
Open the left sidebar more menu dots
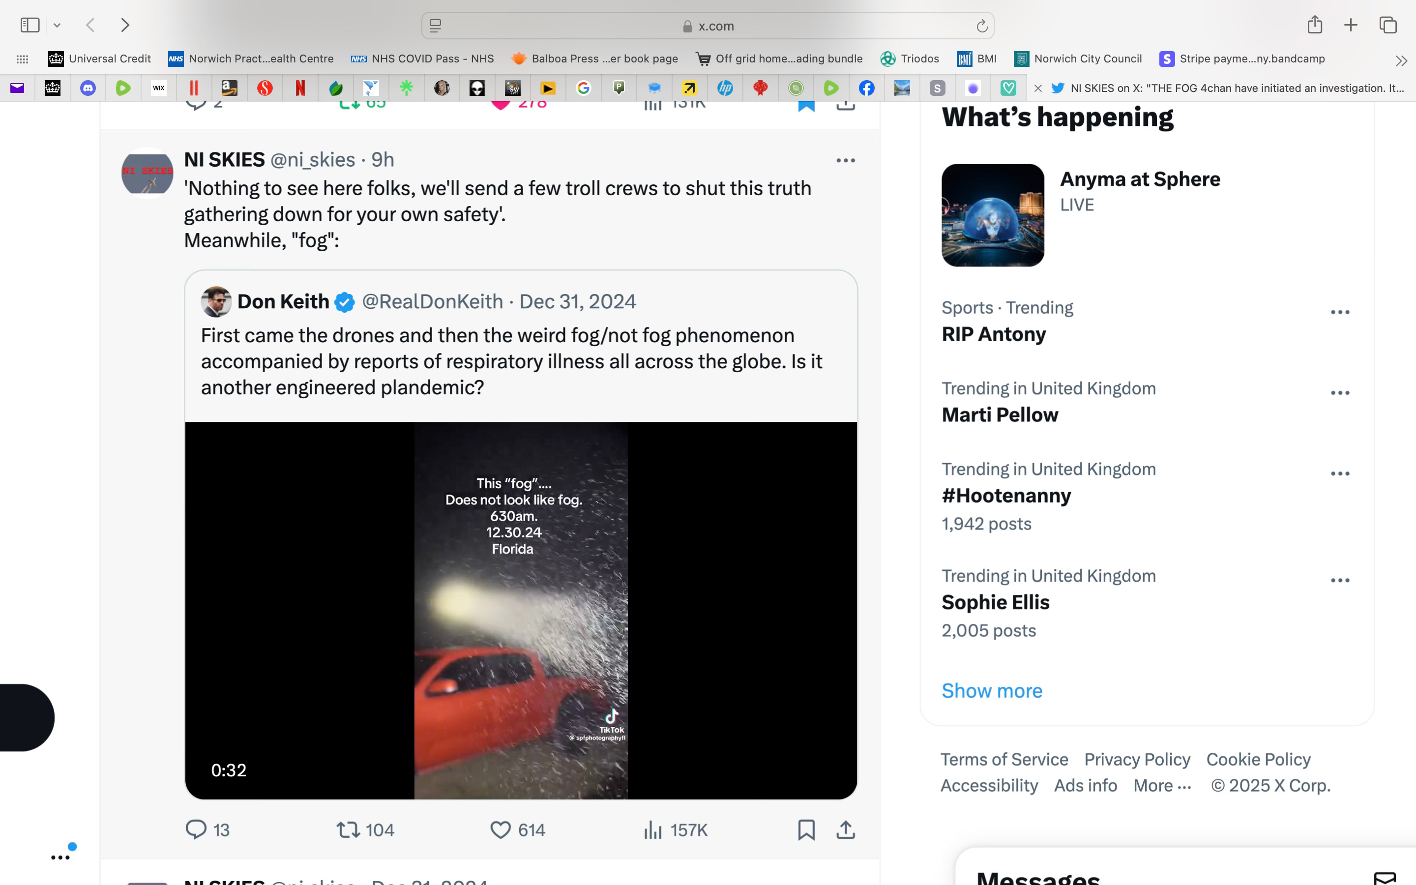click(x=60, y=857)
